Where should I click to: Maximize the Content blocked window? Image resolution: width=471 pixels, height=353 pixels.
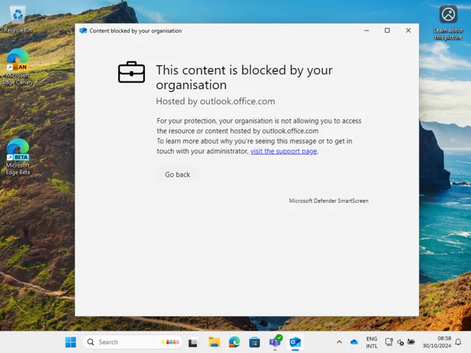(x=387, y=30)
